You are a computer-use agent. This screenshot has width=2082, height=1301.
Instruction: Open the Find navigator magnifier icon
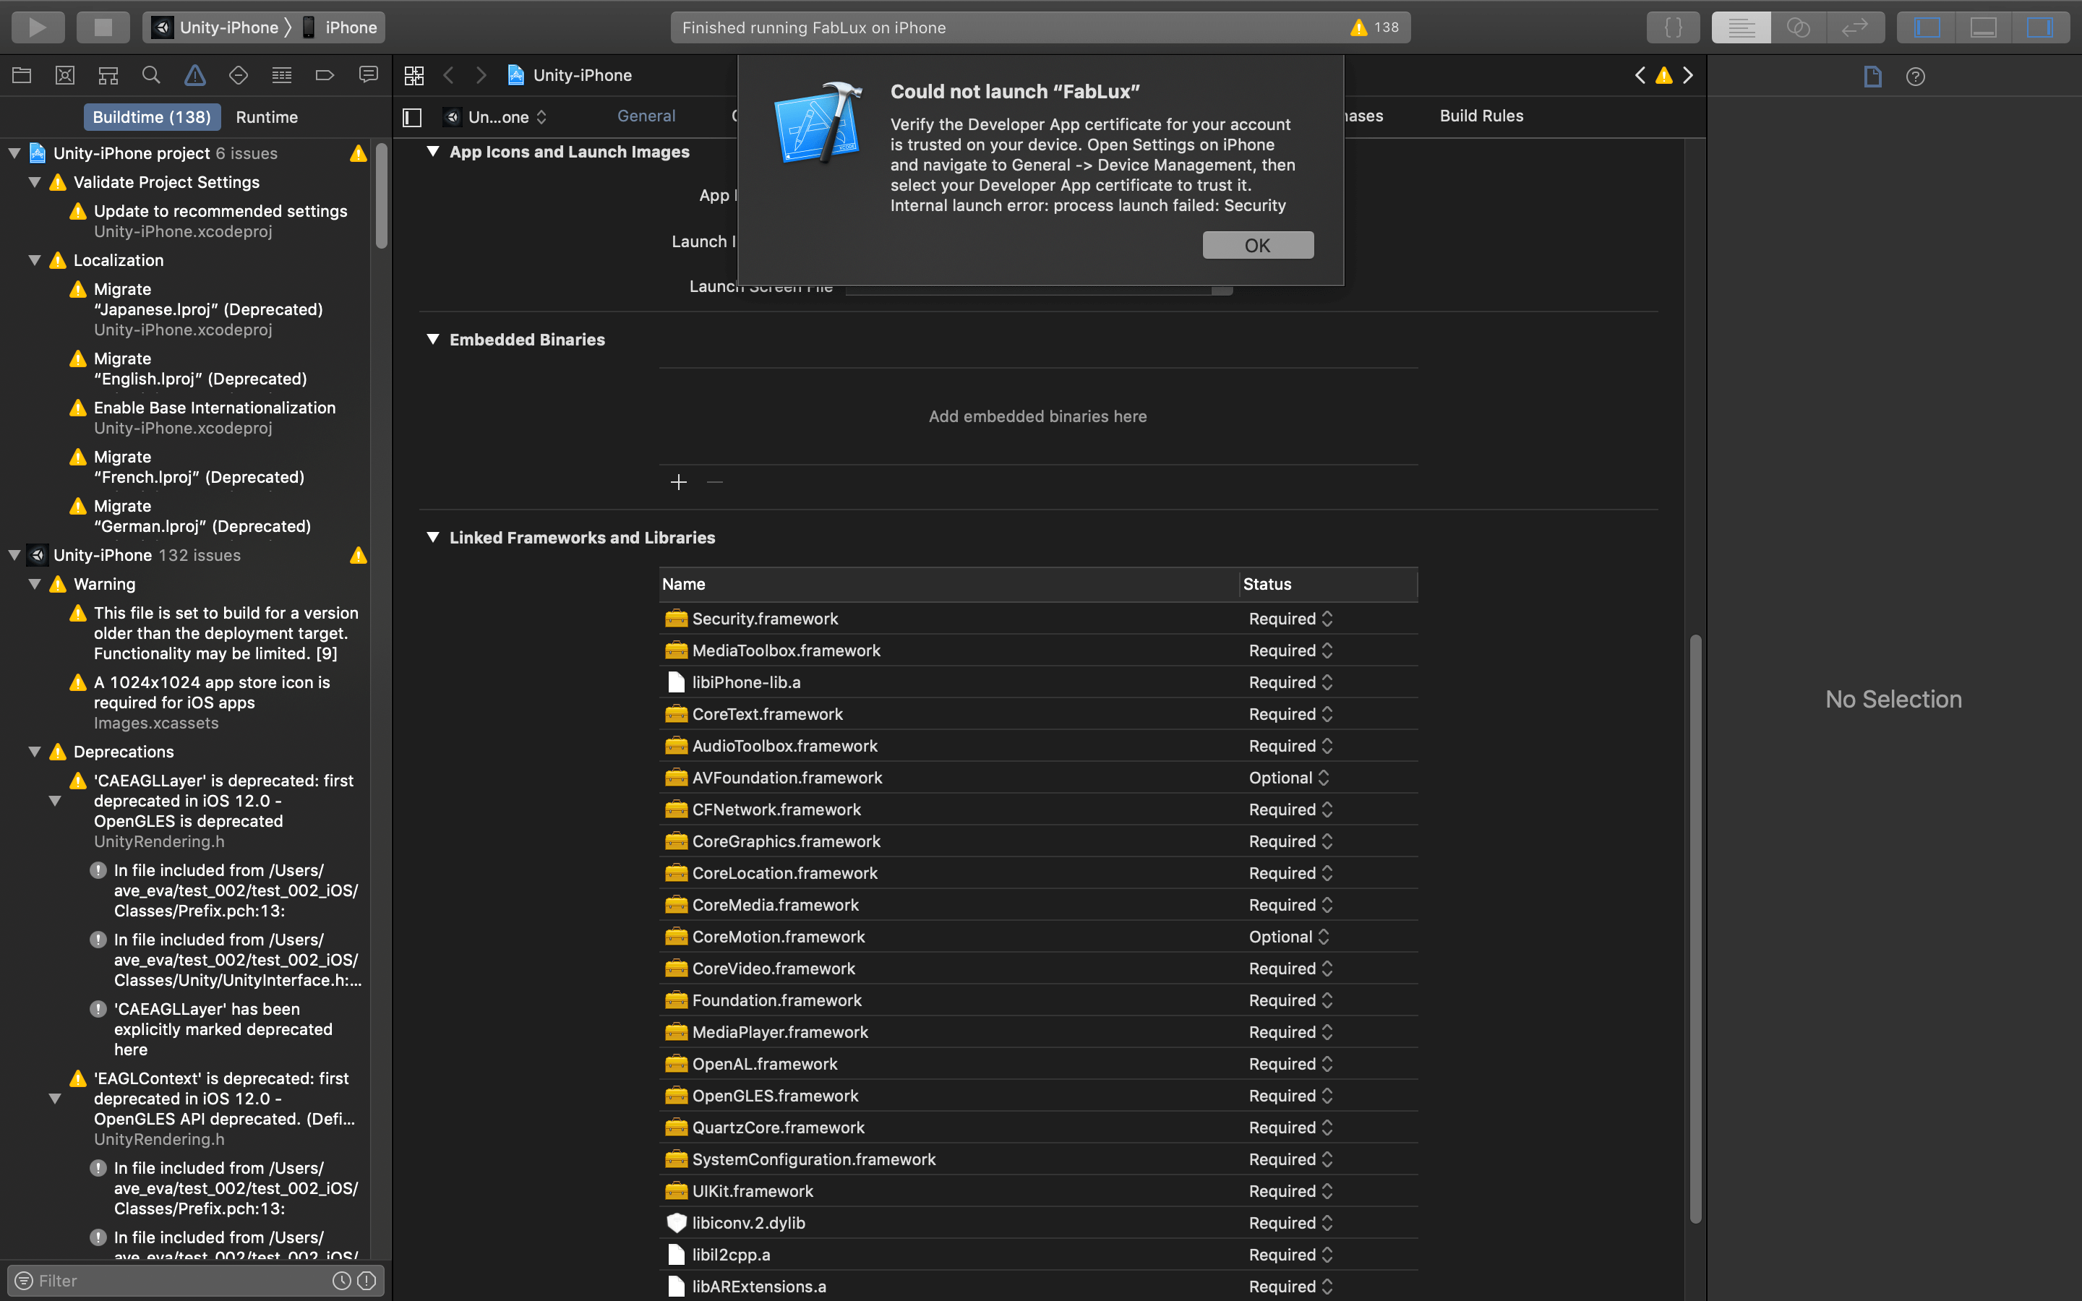(151, 76)
